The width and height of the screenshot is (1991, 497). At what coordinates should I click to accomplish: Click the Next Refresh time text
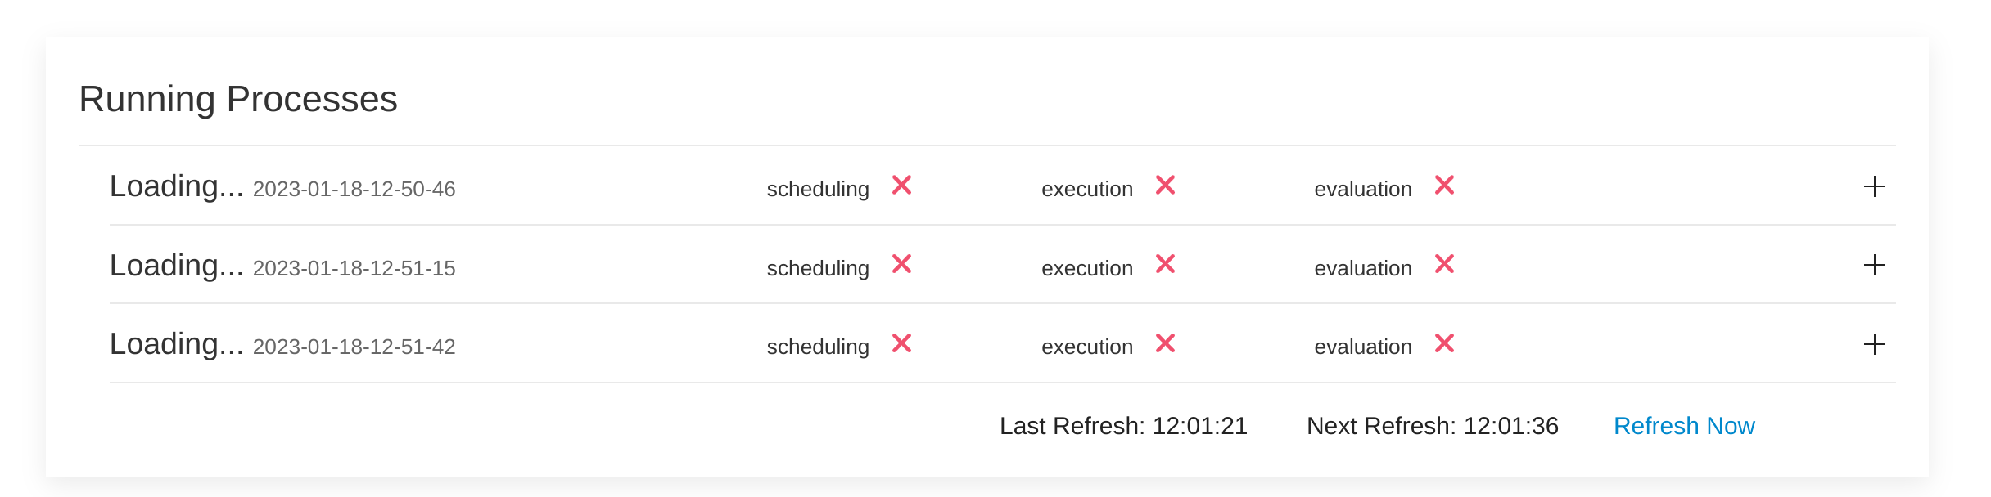click(1432, 426)
